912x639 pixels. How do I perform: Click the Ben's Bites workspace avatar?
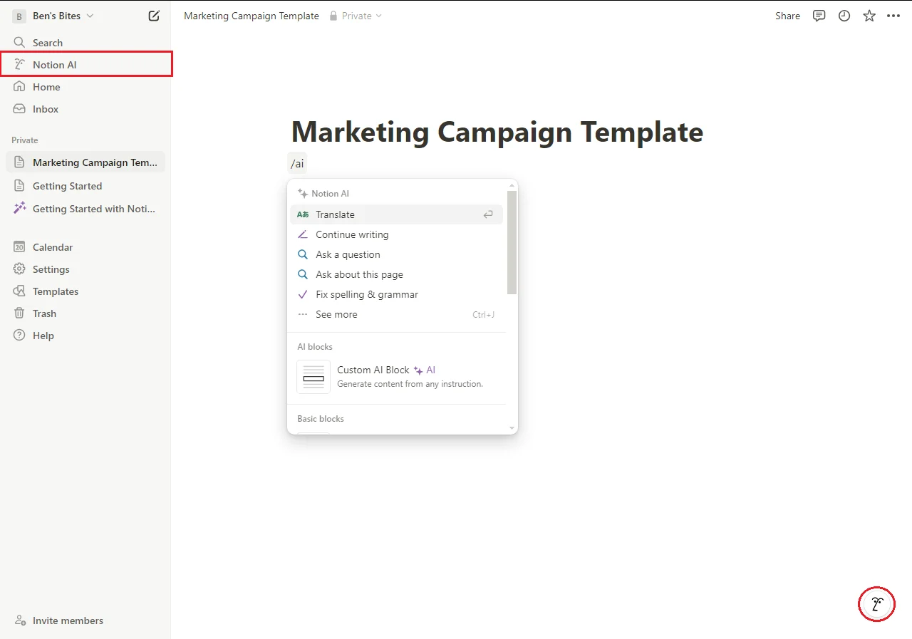point(19,16)
